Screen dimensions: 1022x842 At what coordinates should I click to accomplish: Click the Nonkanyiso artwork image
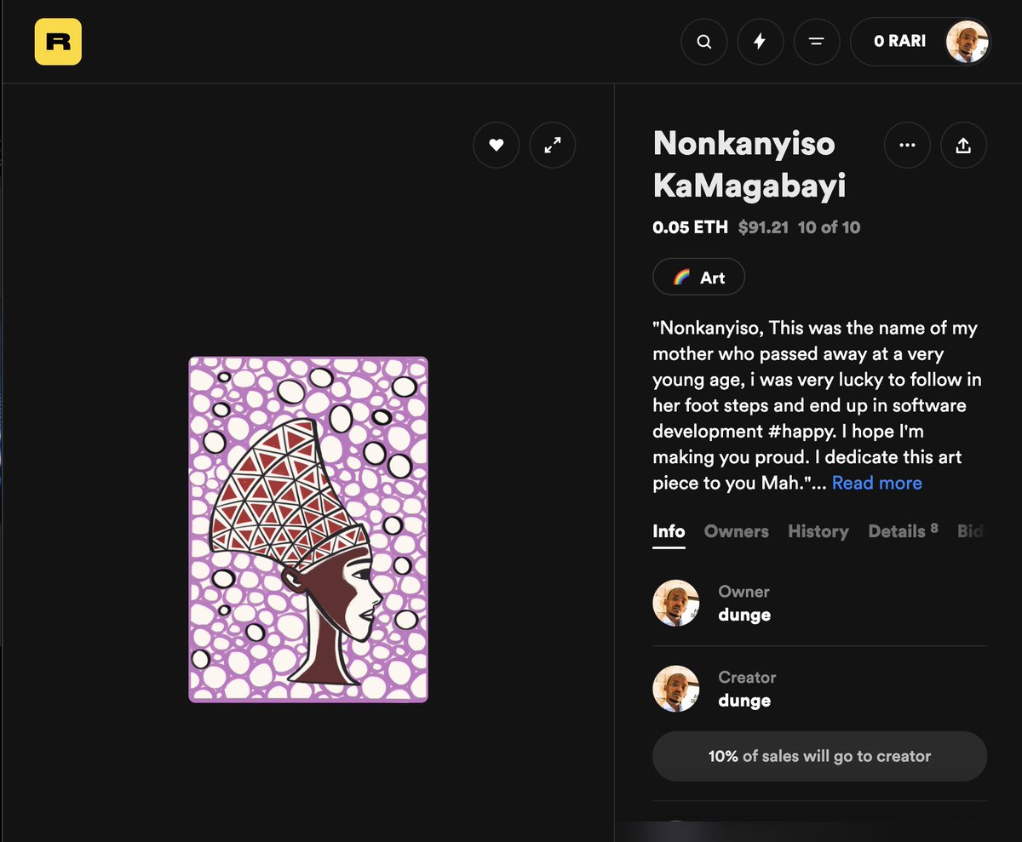click(x=308, y=530)
